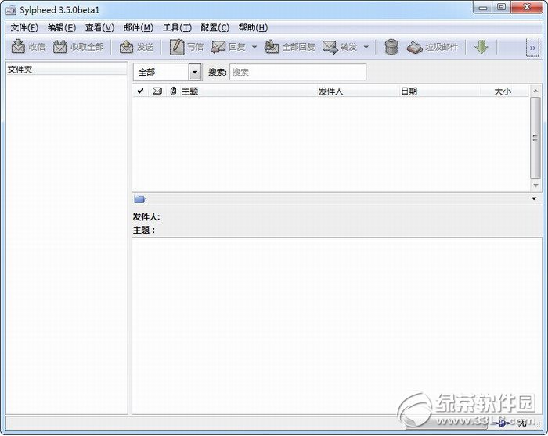The image size is (548, 436).
Task: Click the 发送 (send) toolbar icon
Action: click(126, 47)
